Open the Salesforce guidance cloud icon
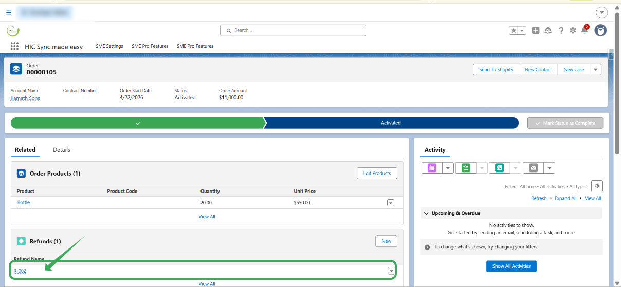This screenshot has height=287, width=621. pos(548,31)
